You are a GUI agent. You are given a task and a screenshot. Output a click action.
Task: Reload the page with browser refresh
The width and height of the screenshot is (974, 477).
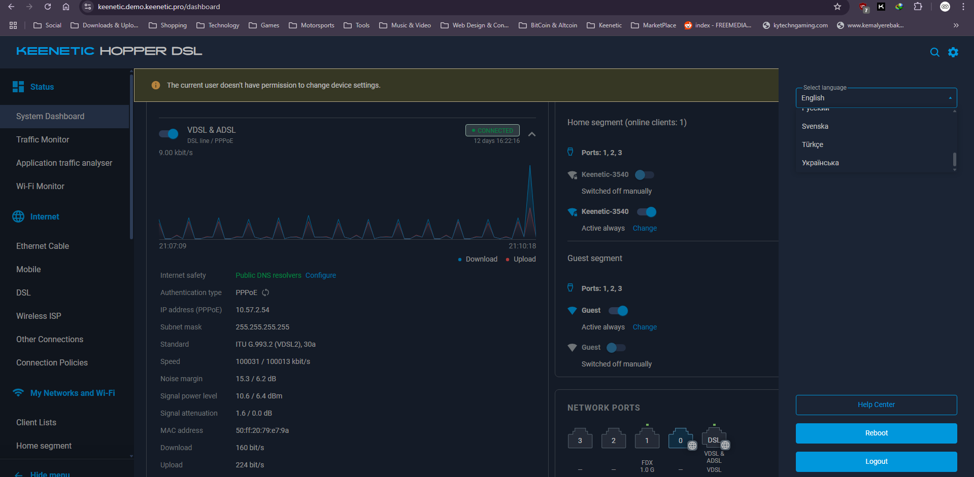(48, 7)
